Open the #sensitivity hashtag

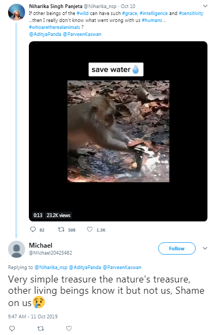pyautogui.click(x=191, y=13)
